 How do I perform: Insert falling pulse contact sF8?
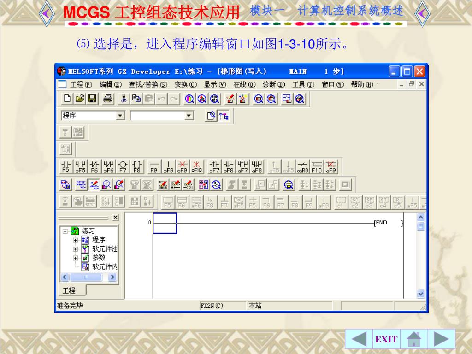click(x=229, y=167)
